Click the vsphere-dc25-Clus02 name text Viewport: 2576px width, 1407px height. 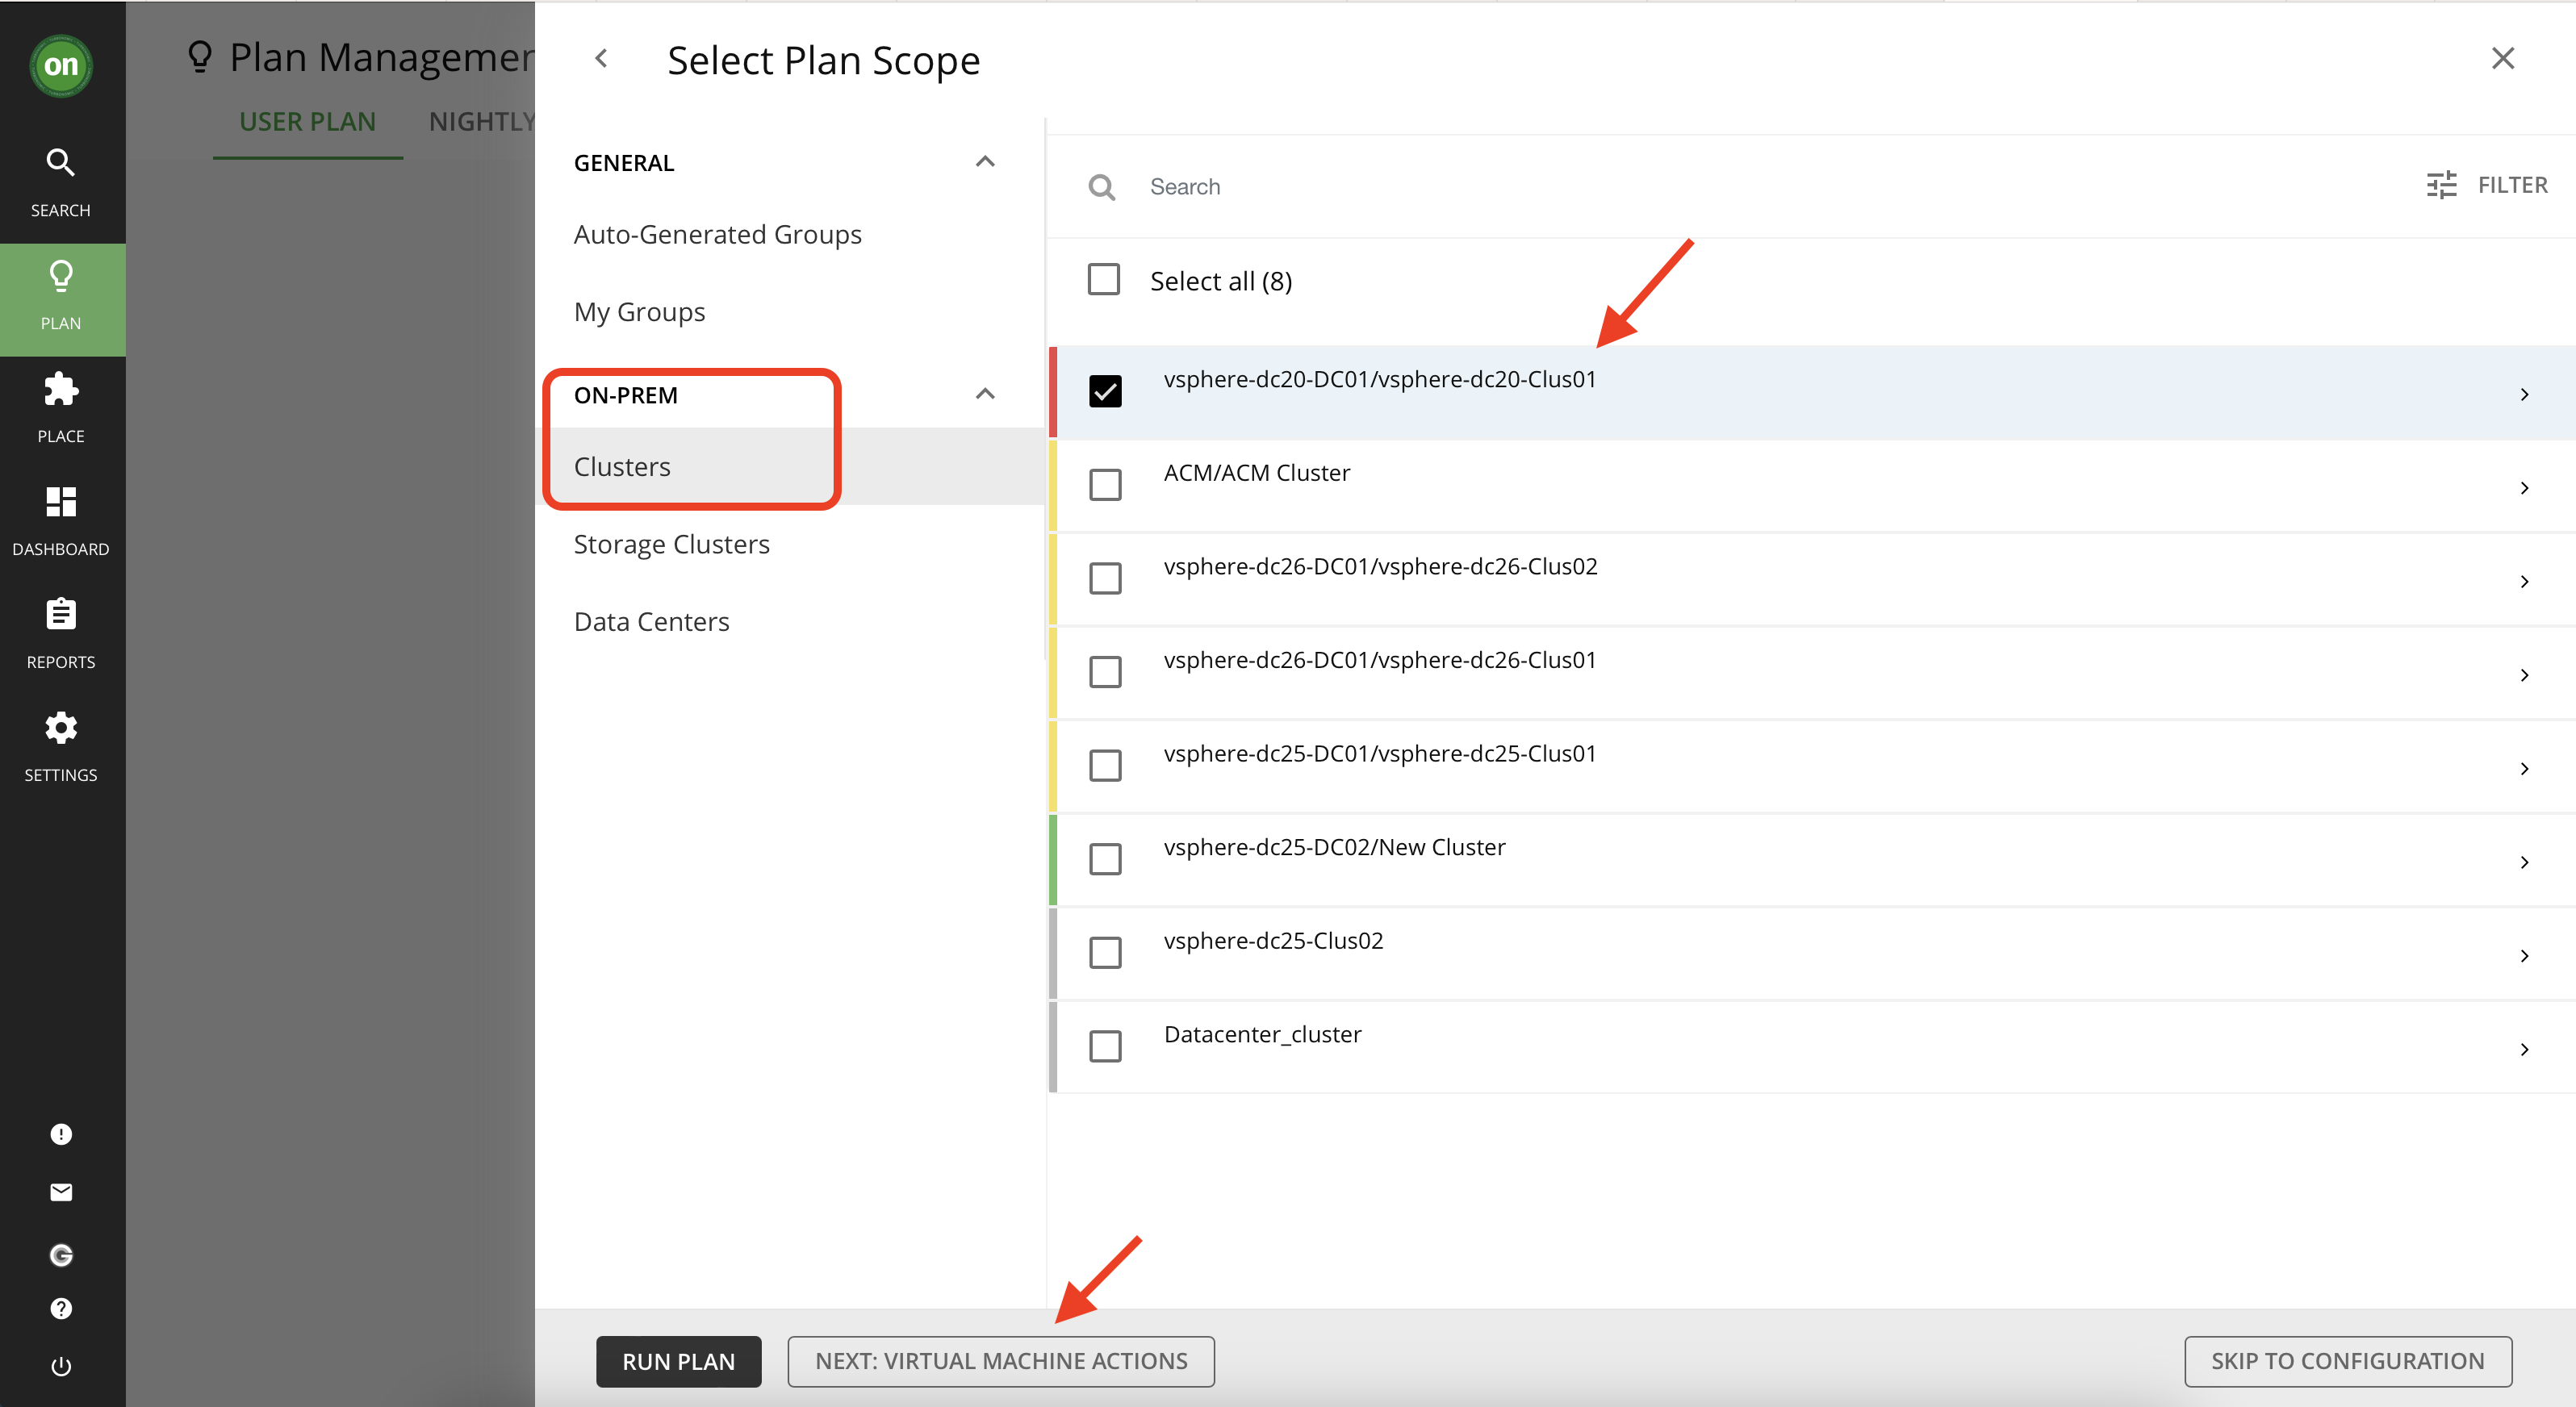tap(1273, 941)
